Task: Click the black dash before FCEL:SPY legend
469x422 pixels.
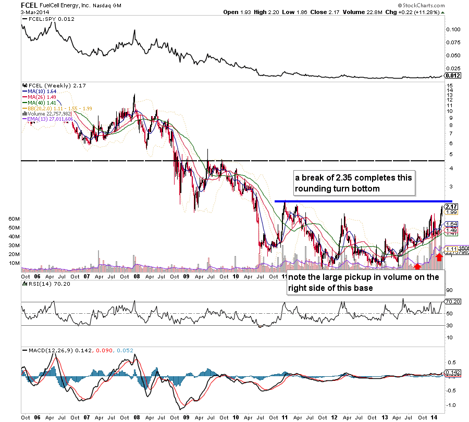Action: [25, 19]
